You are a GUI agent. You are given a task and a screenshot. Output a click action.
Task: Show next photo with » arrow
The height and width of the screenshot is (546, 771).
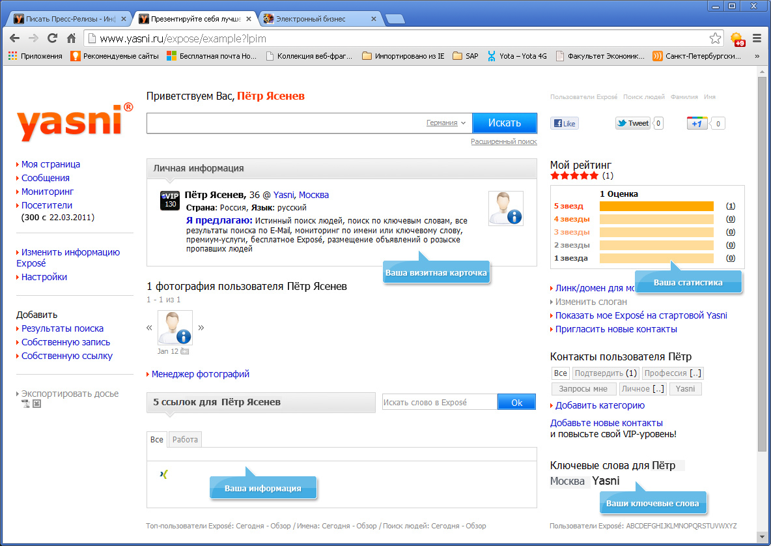pos(201,328)
